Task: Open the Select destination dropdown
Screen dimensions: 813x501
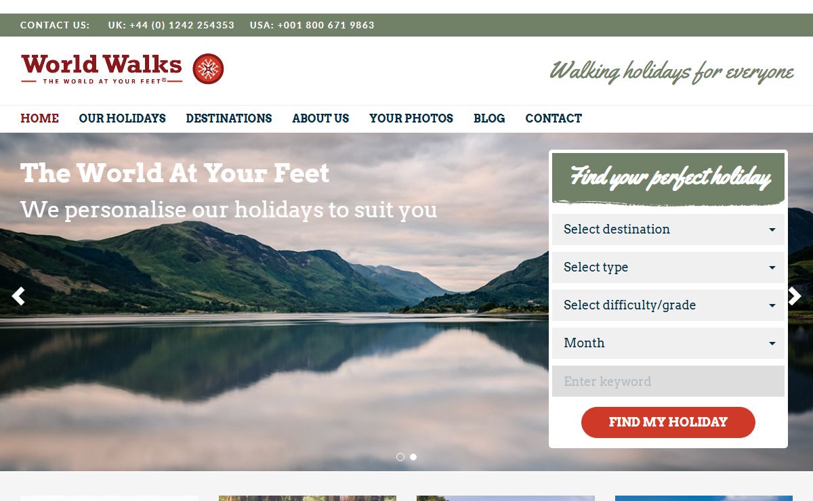Action: coord(668,230)
